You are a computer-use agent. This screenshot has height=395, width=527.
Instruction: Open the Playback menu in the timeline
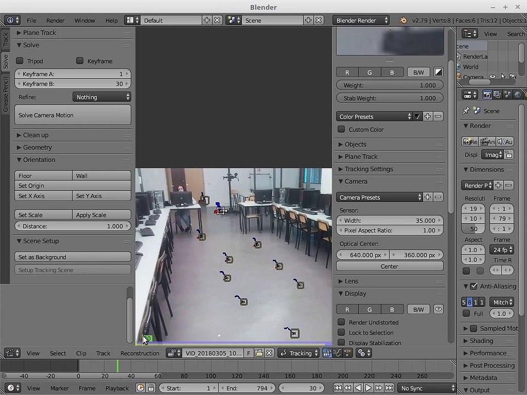point(117,388)
